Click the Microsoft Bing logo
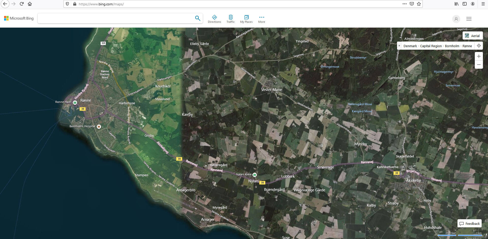The height and width of the screenshot is (239, 488). point(19,18)
